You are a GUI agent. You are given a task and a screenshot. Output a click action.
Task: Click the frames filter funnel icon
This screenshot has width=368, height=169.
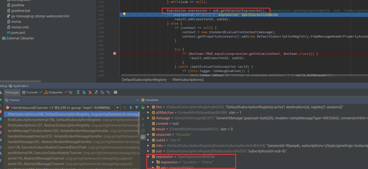coord(137,108)
